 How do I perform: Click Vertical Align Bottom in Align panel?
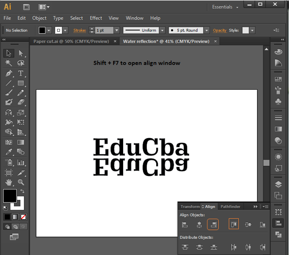click(x=262, y=224)
